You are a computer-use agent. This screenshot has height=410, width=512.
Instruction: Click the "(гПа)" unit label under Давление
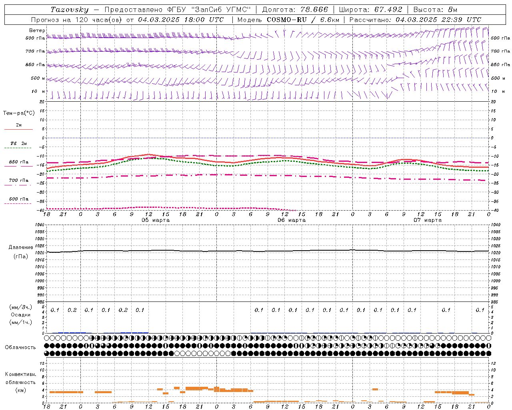[x=21, y=257]
